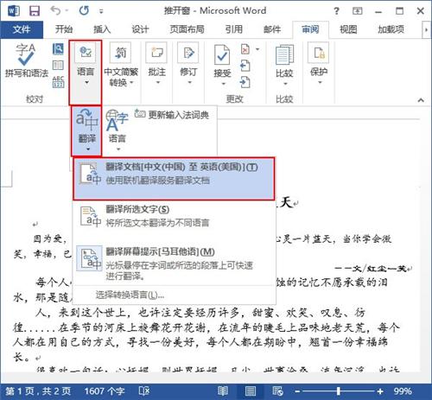This screenshot has width=432, height=400.
Task: Expand the 批注 comments dropdown
Action: 156,64
